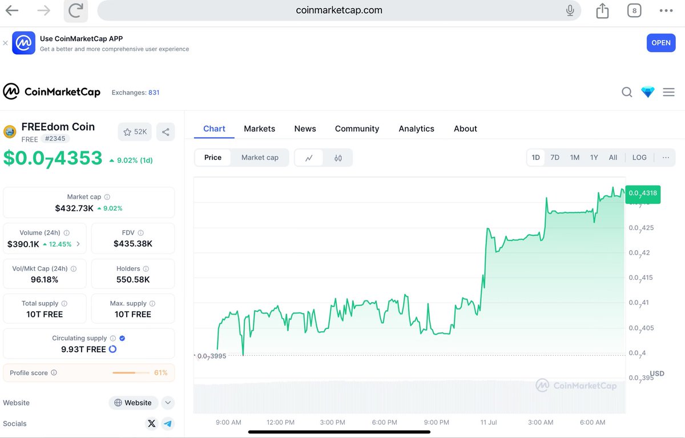This screenshot has height=438, width=685.
Task: Reload the page with refresh icon
Action: [75, 10]
